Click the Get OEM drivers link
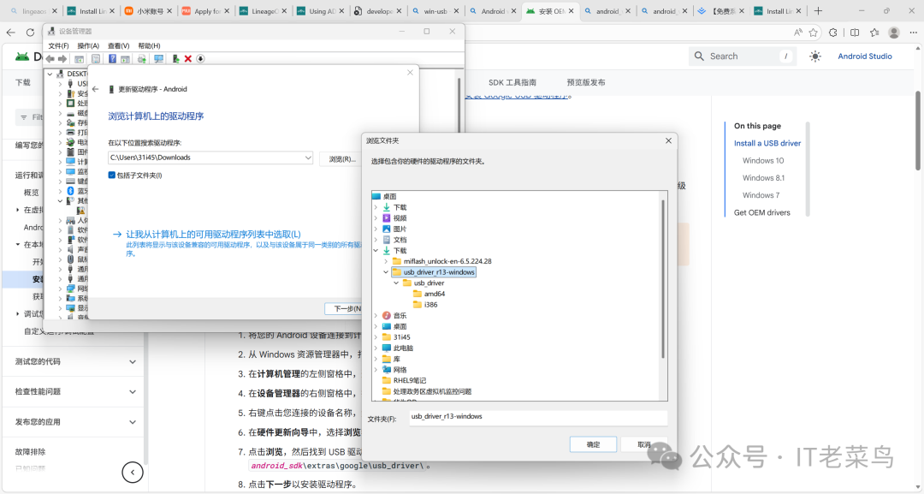The height and width of the screenshot is (494, 924). (762, 212)
